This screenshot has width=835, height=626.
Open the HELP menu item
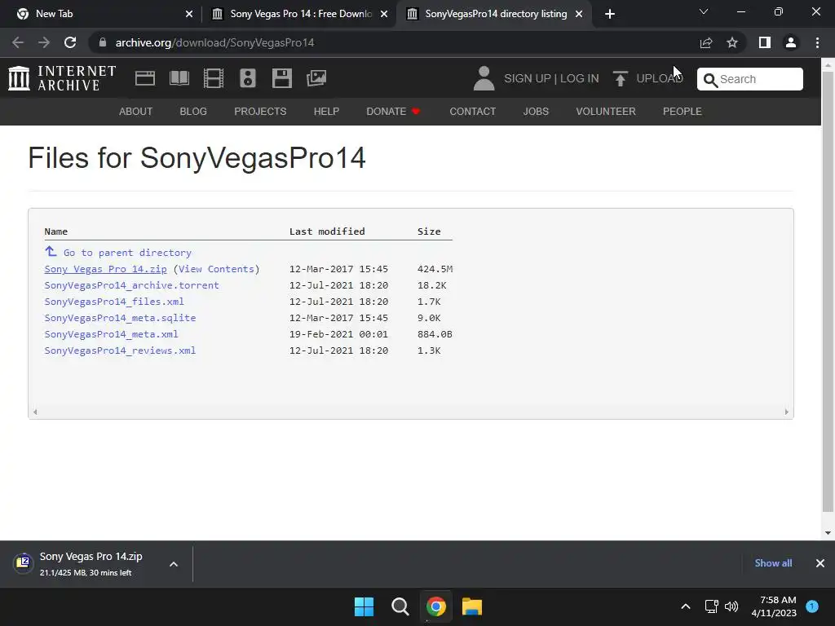326,111
